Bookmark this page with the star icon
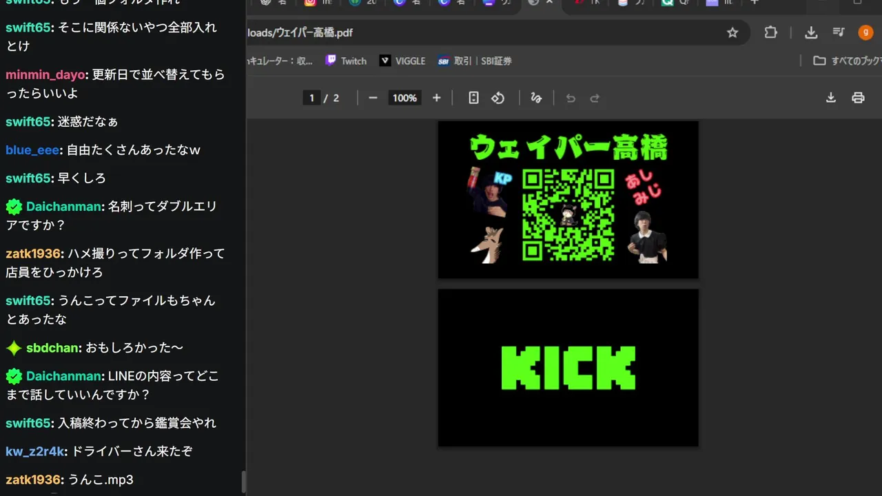882x496 pixels. click(732, 32)
